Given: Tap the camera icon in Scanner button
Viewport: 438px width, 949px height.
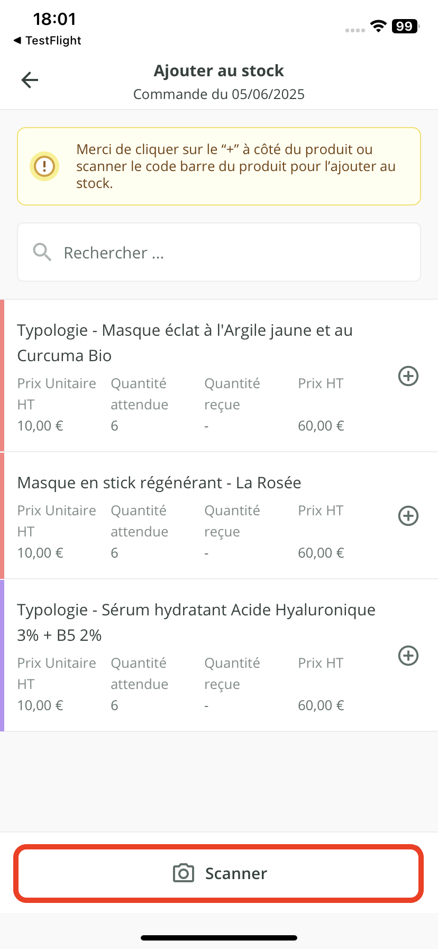Looking at the screenshot, I should (x=184, y=873).
